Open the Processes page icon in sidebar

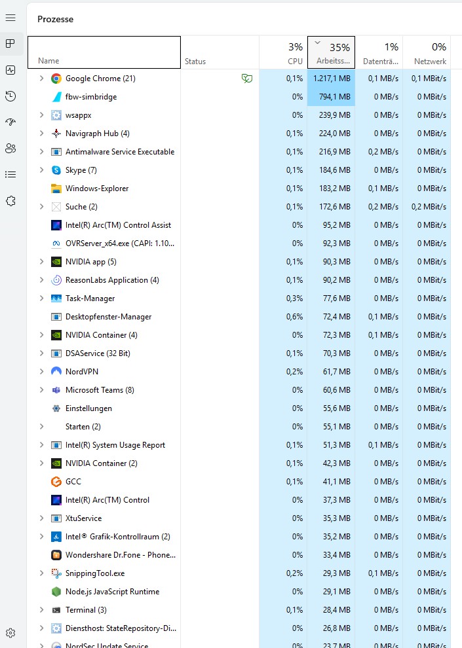10,43
